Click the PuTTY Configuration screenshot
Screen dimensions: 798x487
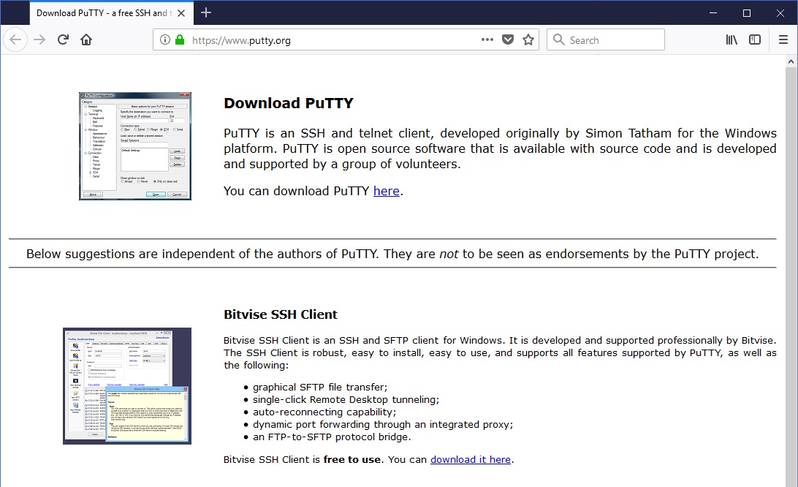pos(134,146)
